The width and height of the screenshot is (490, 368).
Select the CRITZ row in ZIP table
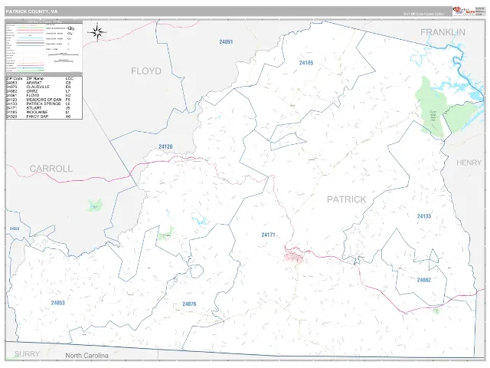(44, 91)
